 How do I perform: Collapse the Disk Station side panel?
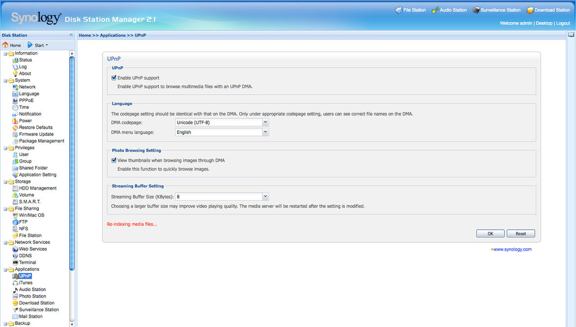click(71, 35)
